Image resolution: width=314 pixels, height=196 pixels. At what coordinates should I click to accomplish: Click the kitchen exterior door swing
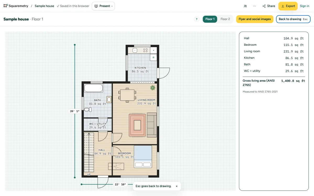164,73
